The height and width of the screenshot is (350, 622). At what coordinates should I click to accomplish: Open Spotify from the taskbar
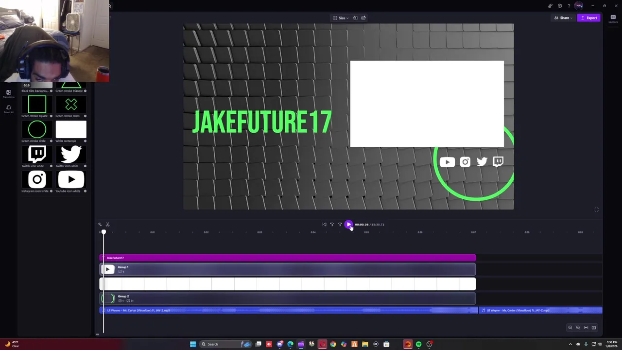[418, 344]
